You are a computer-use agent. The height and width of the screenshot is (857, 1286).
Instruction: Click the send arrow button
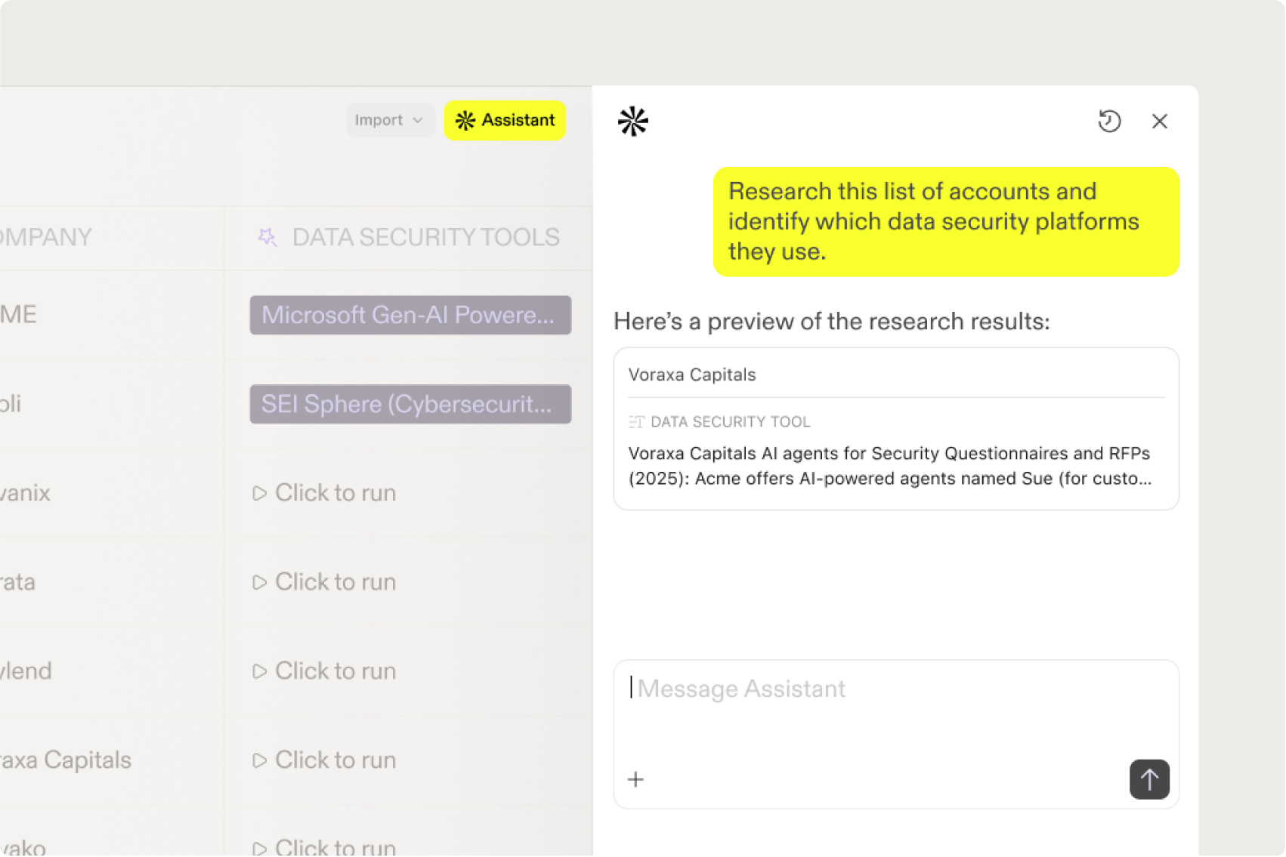[1148, 778]
